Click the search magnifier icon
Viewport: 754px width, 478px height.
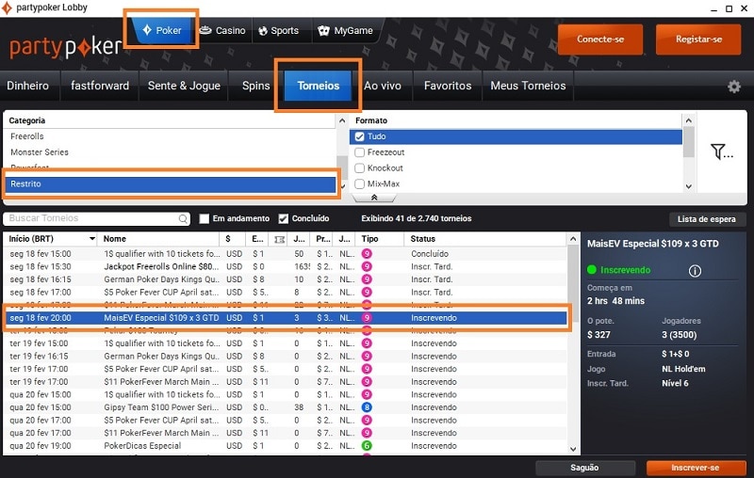[183, 219]
